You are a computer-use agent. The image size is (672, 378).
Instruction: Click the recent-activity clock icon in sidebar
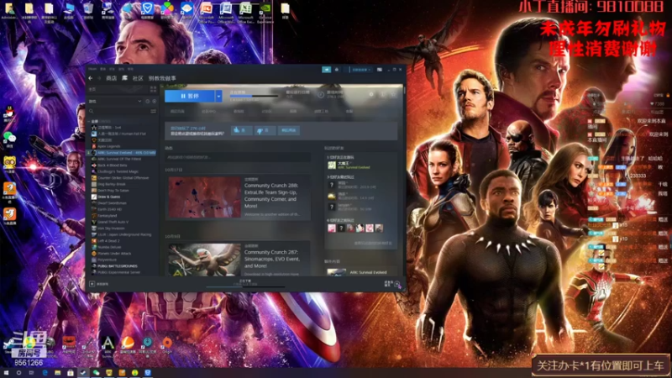pos(148,101)
